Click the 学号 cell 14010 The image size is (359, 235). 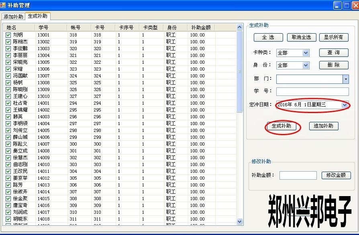tap(43, 164)
